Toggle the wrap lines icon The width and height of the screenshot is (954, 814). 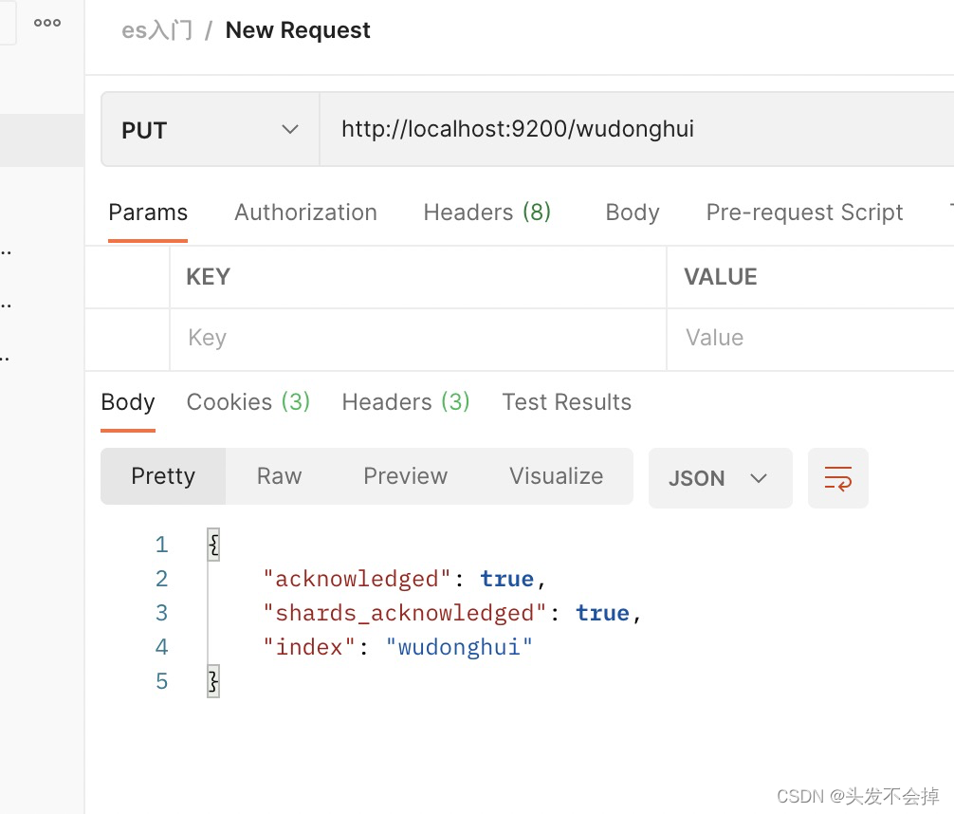point(837,478)
